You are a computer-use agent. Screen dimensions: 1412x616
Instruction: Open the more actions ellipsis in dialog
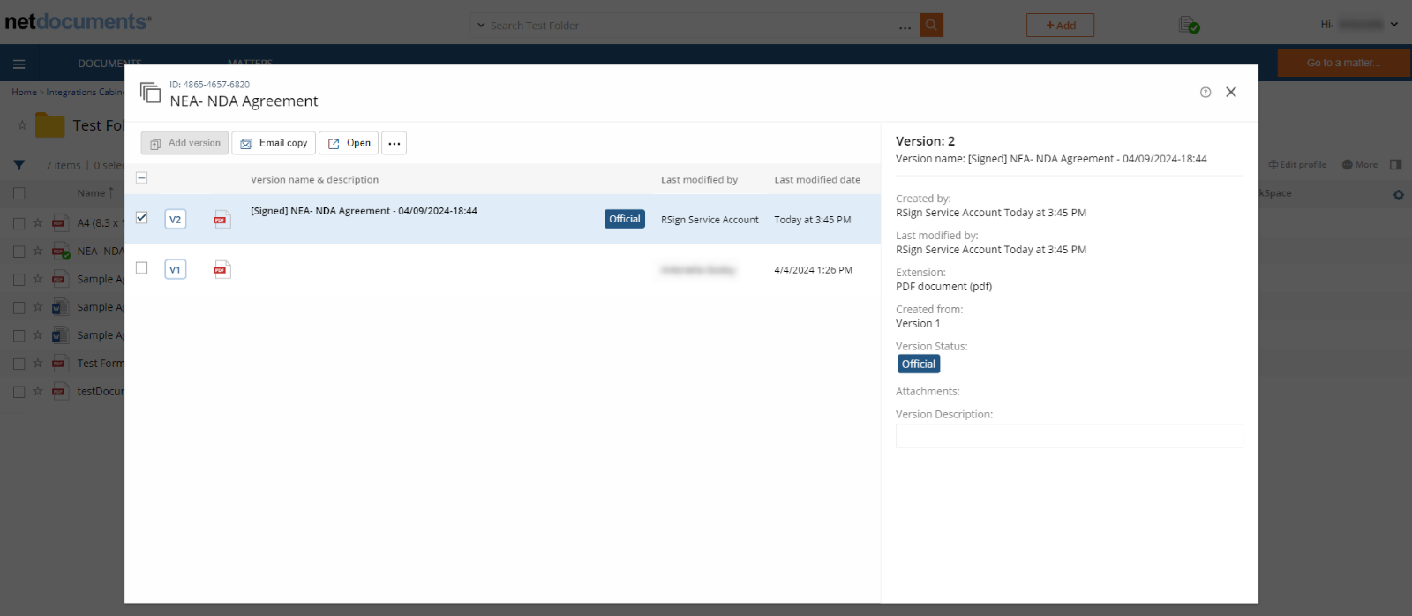coord(394,143)
